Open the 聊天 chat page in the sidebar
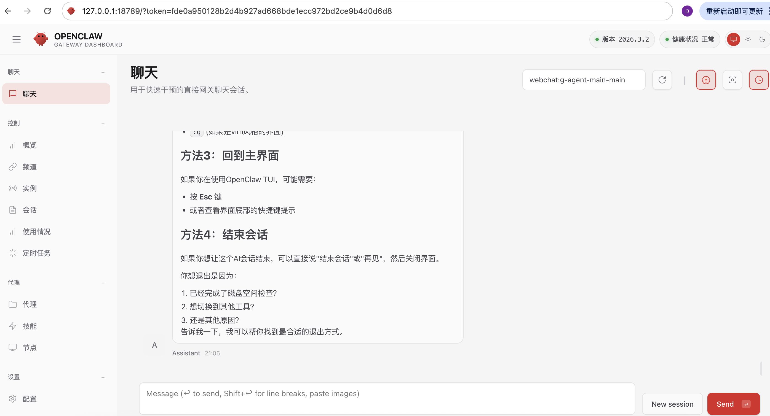 point(56,94)
